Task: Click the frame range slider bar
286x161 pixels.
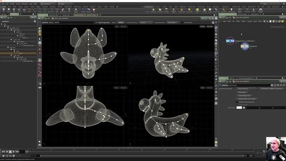Action: click(x=142, y=156)
